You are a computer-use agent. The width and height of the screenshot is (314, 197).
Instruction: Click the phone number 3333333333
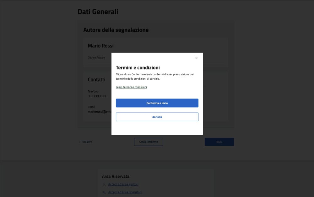pyautogui.click(x=97, y=96)
